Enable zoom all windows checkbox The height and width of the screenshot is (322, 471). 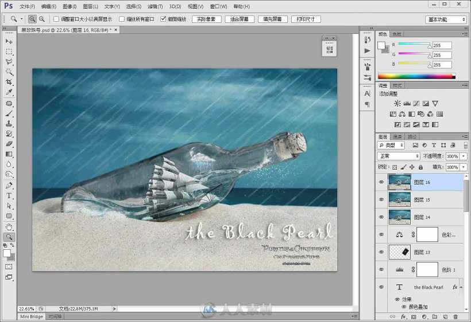pos(122,19)
